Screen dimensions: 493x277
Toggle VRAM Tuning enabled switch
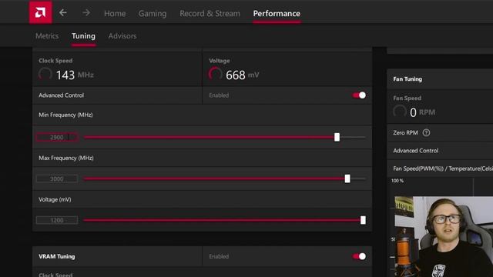click(x=359, y=256)
